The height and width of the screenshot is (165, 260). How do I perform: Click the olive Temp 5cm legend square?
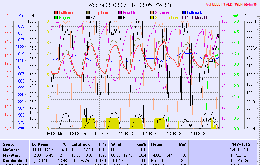coord(88,13)
